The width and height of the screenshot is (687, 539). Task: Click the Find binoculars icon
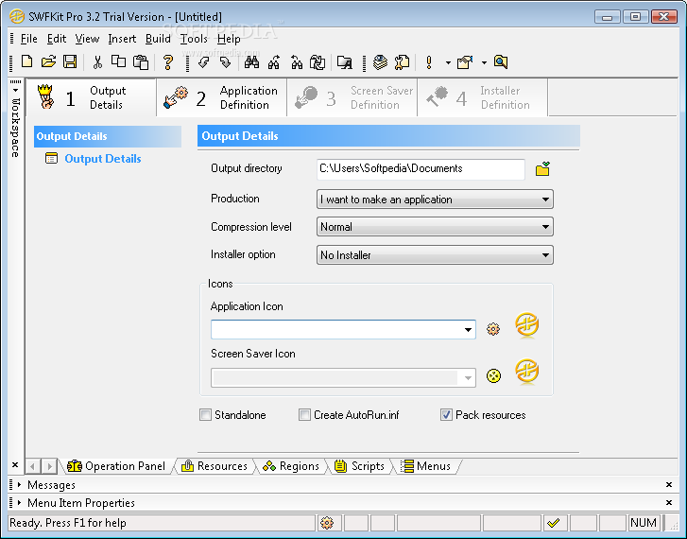(x=251, y=62)
